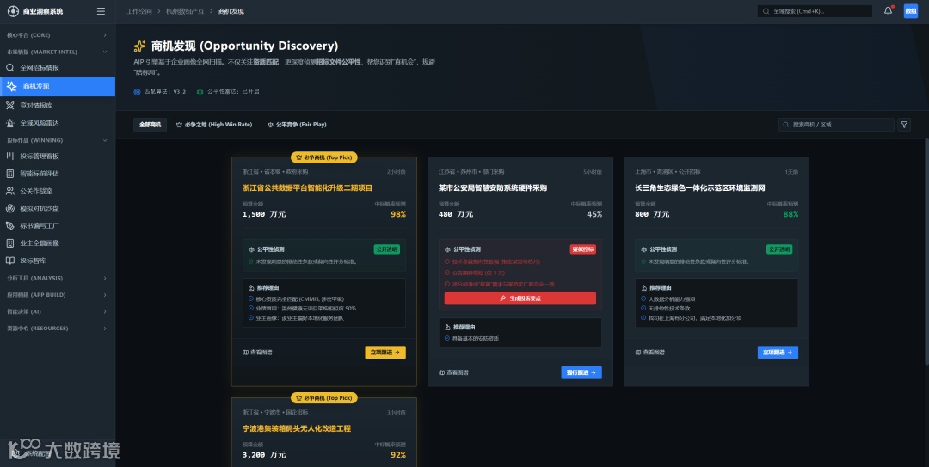The width and height of the screenshot is (929, 467).
Task: Open 智能标前评估 sidebar item
Action: tap(58, 174)
